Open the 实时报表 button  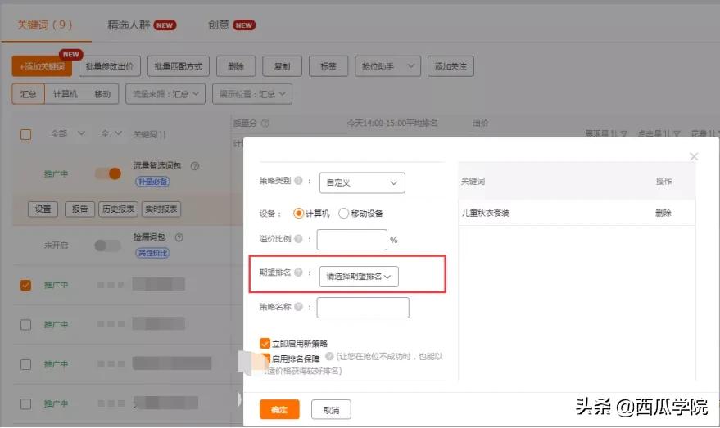(161, 209)
